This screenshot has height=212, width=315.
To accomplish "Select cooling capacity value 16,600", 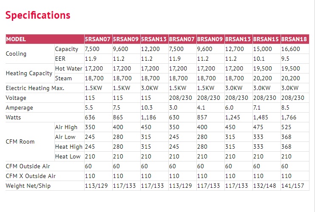I will (290, 49).
